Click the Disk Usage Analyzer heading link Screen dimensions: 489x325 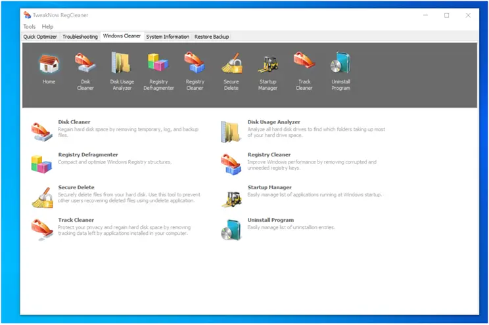[x=274, y=122]
